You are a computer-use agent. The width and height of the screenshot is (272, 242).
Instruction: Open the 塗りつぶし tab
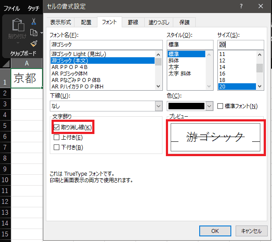[157, 22]
